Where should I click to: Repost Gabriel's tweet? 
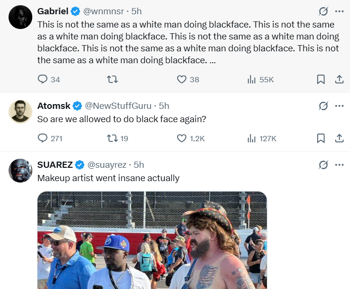click(x=113, y=79)
